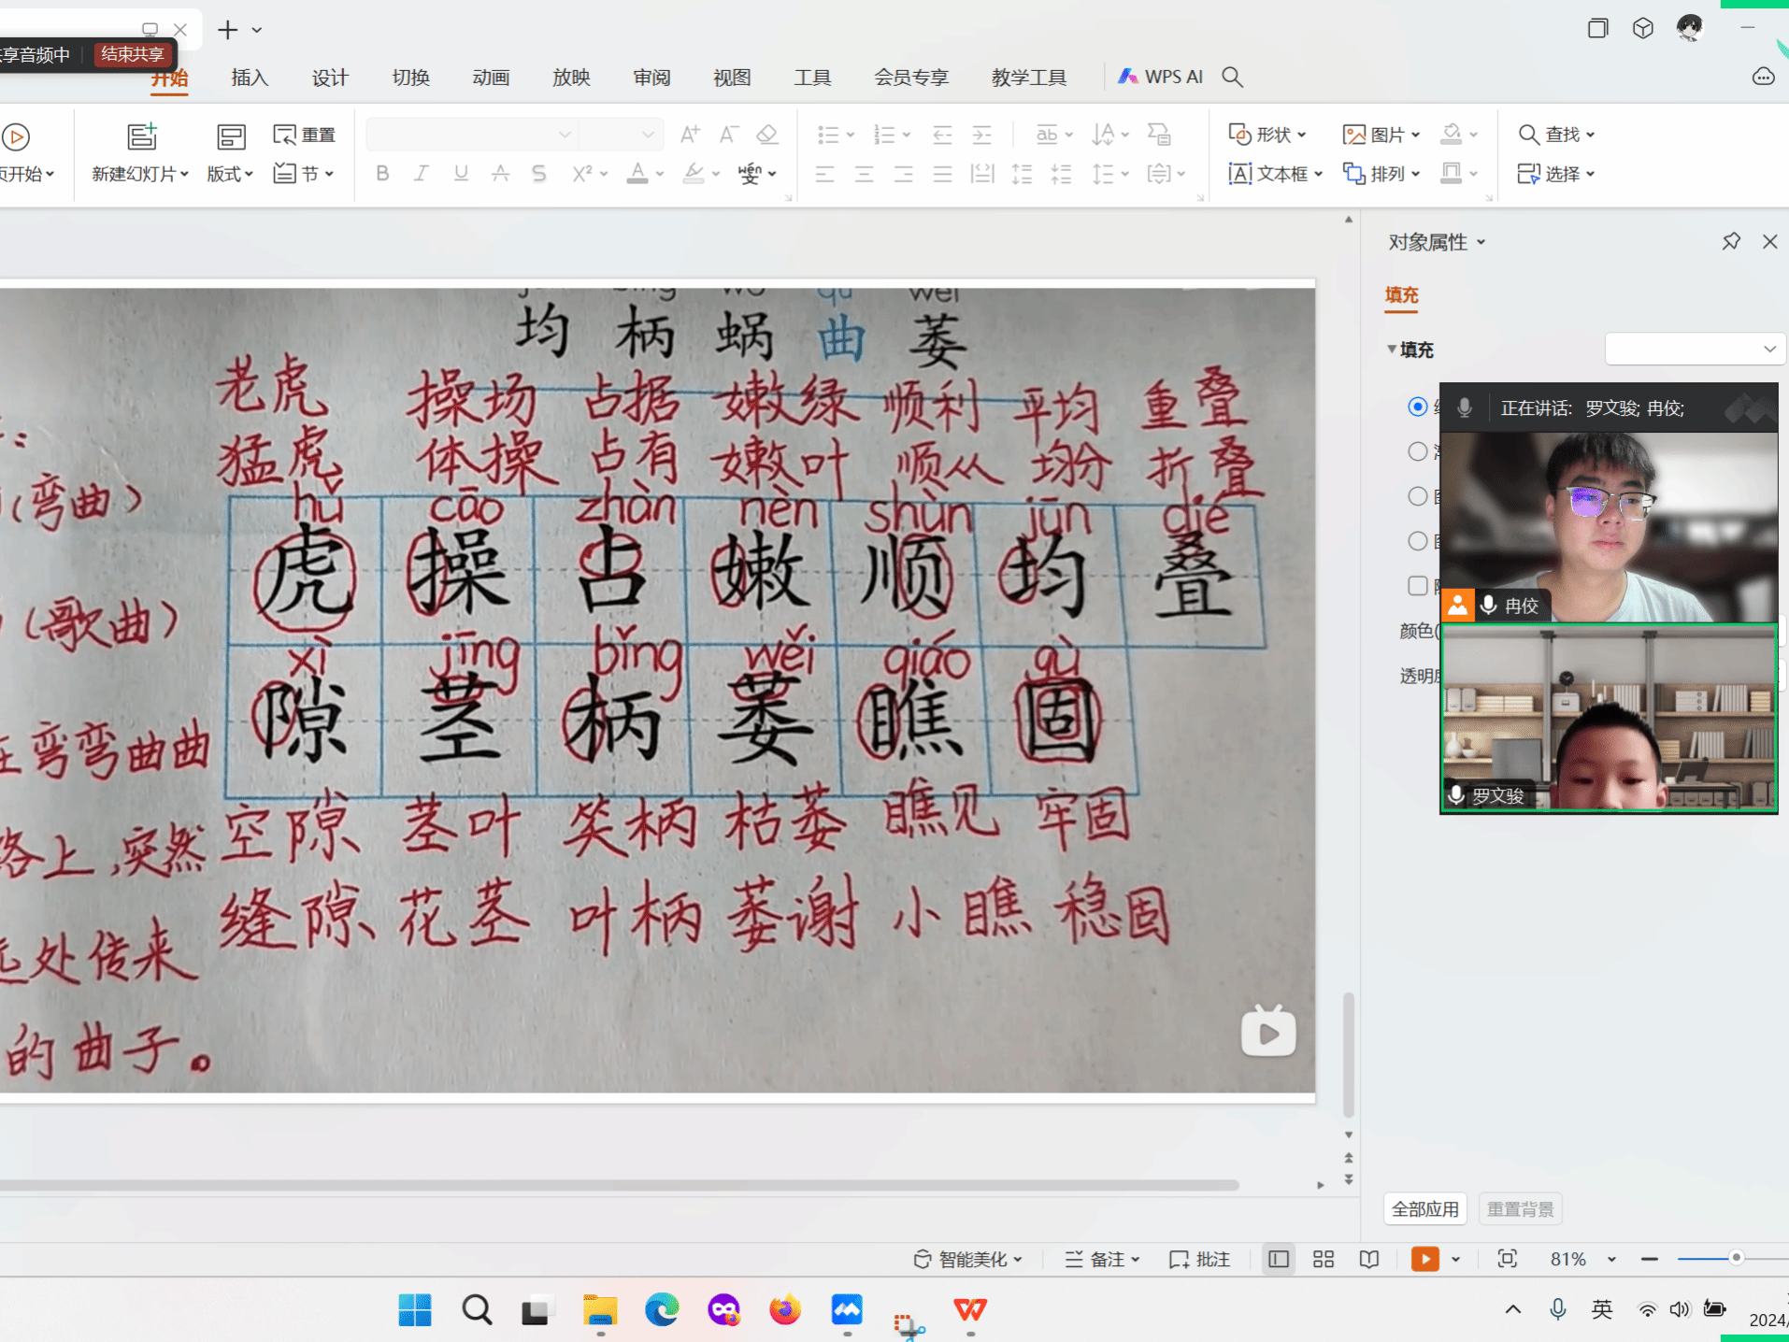This screenshot has height=1342, width=1789.
Task: Click the Apply to All button
Action: point(1424,1209)
